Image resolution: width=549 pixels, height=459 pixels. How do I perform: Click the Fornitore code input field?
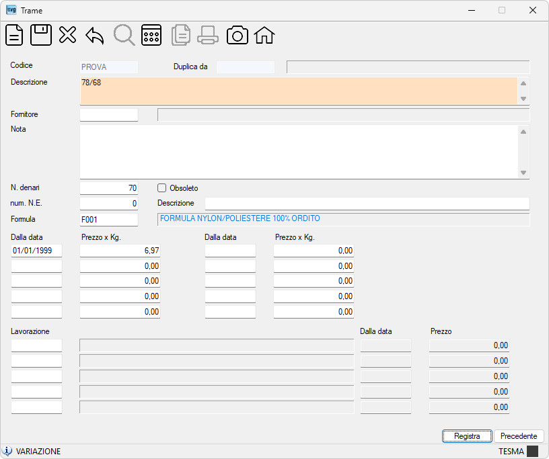click(x=109, y=115)
